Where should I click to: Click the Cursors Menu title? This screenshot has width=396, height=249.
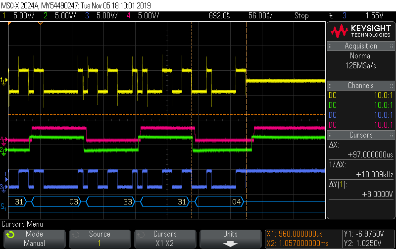(22, 224)
